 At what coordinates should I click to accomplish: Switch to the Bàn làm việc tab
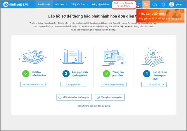click(44, 4)
